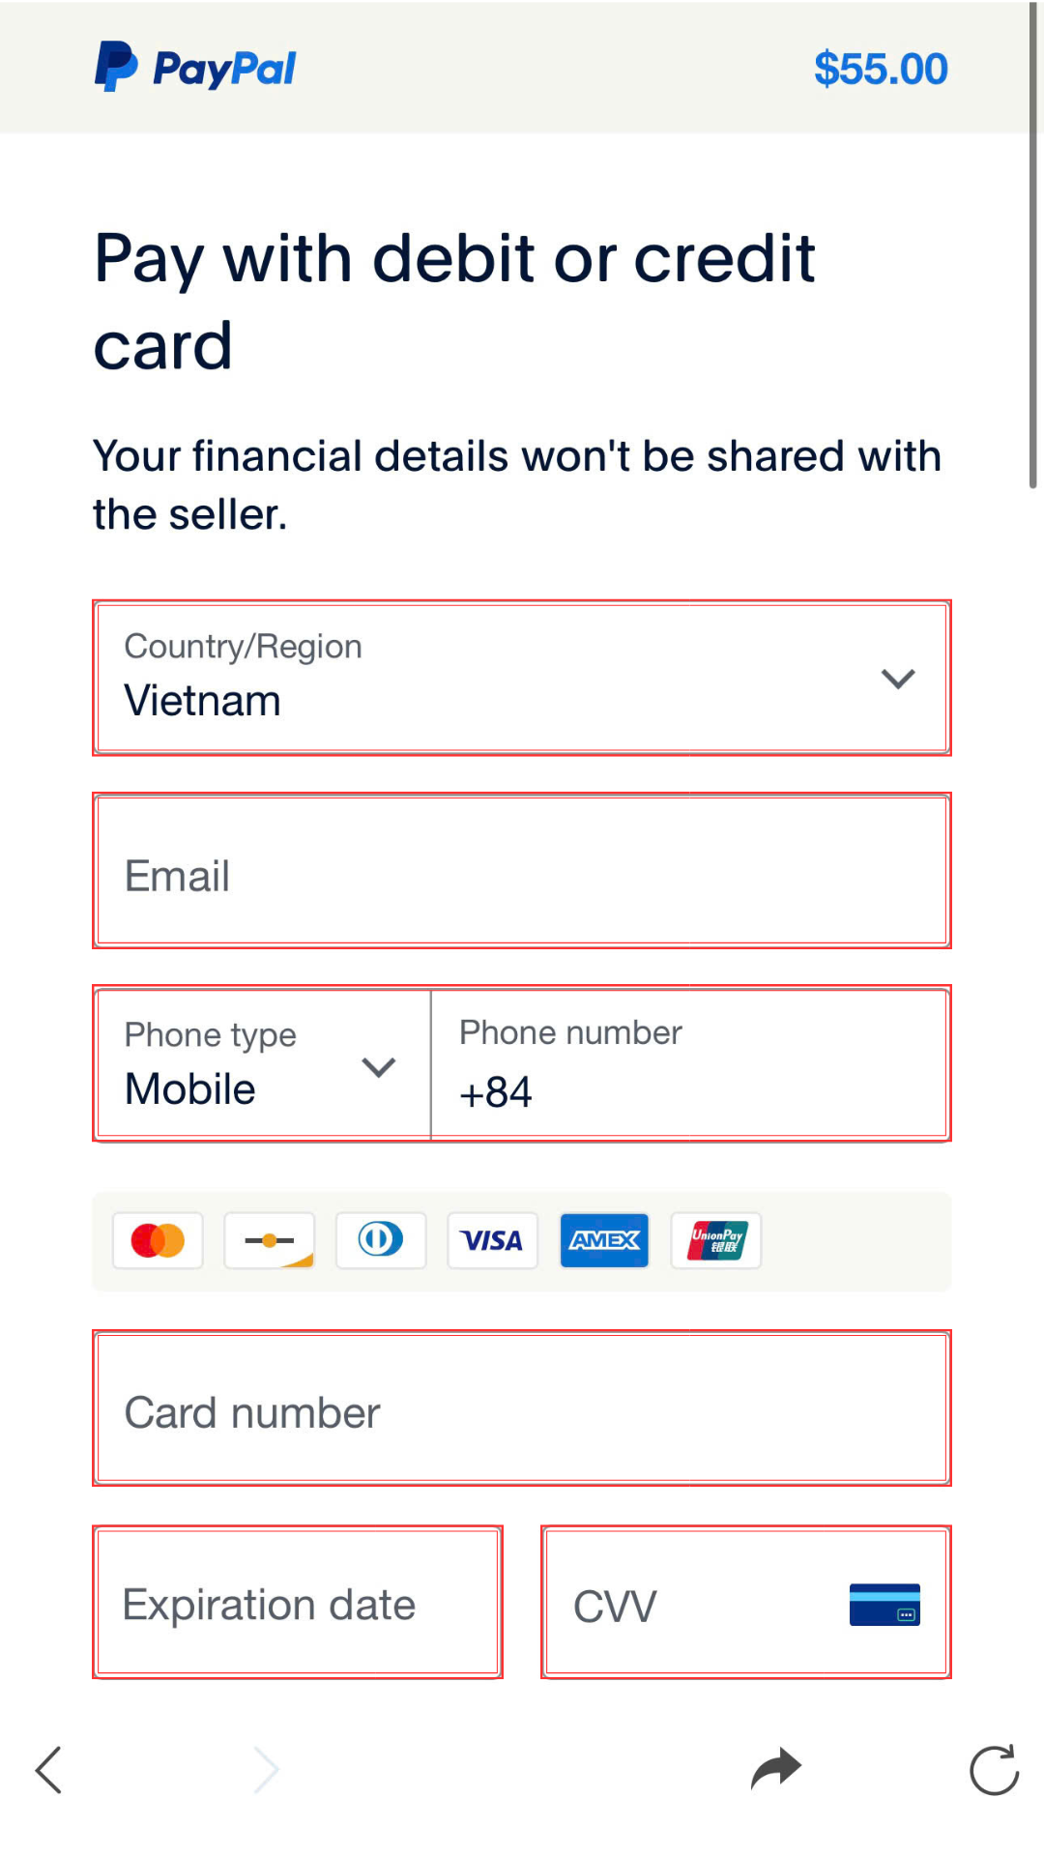Click the $55.00 amount link
The height and width of the screenshot is (1856, 1044).
click(881, 70)
